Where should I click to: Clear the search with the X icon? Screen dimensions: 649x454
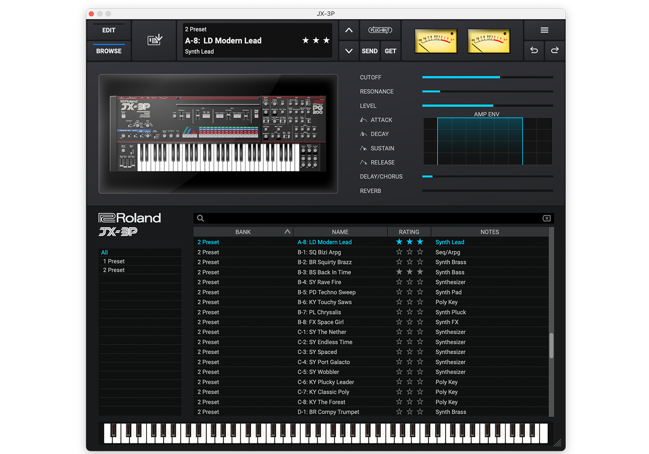(x=546, y=218)
